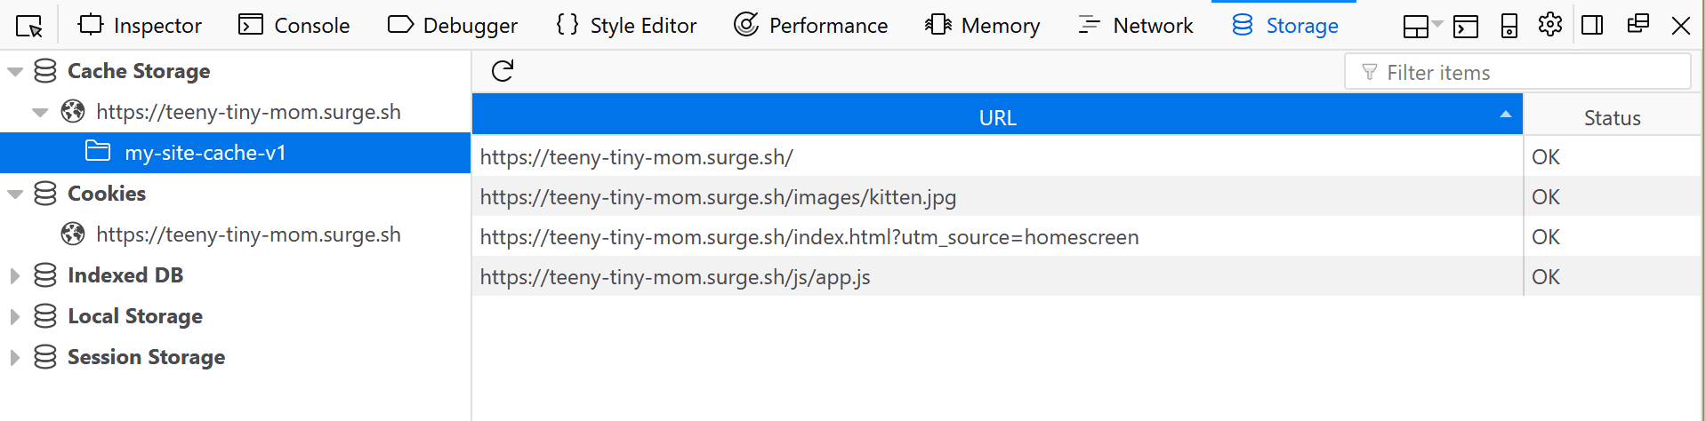Collapse the Cookies tree node
The image size is (1706, 421).
(15, 195)
